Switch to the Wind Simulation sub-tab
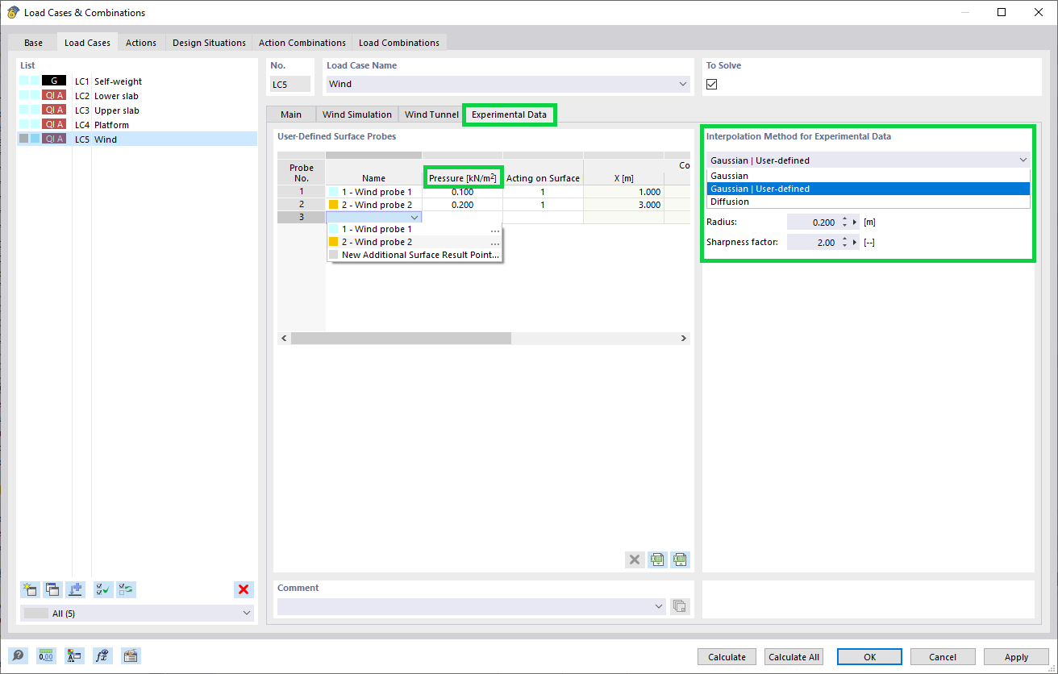The image size is (1058, 674). [x=357, y=114]
